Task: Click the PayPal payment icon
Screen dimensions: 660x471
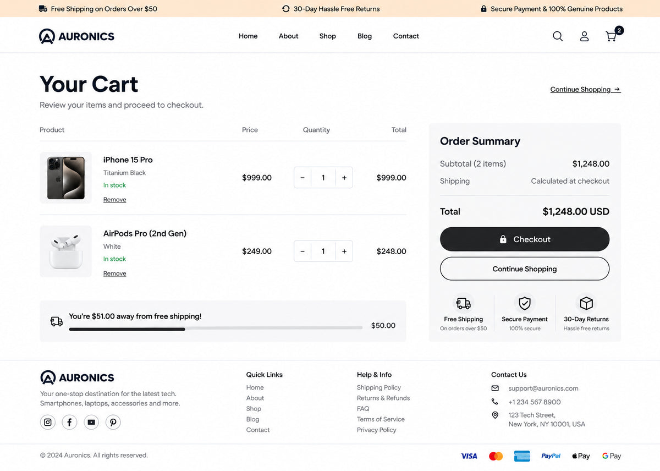Action: (x=551, y=456)
